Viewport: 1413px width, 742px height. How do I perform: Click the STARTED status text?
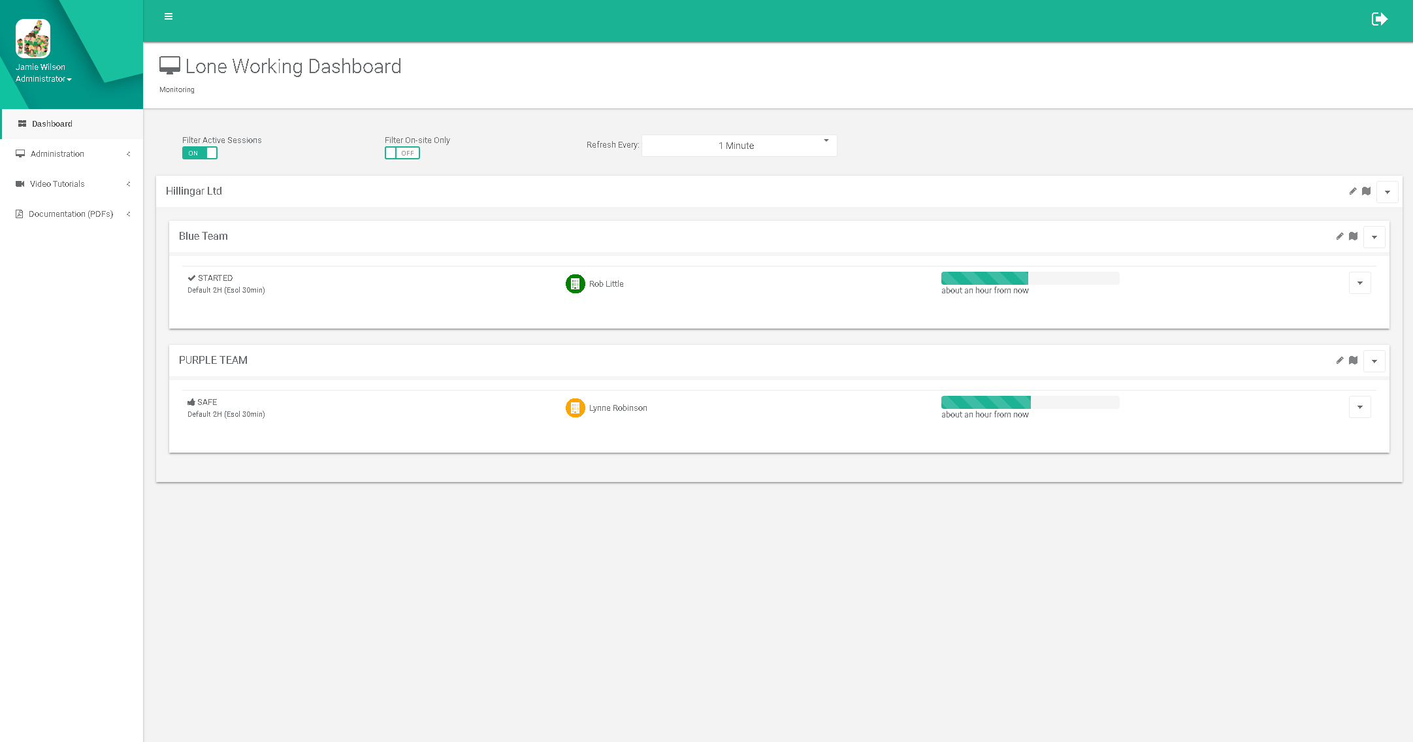[215, 278]
